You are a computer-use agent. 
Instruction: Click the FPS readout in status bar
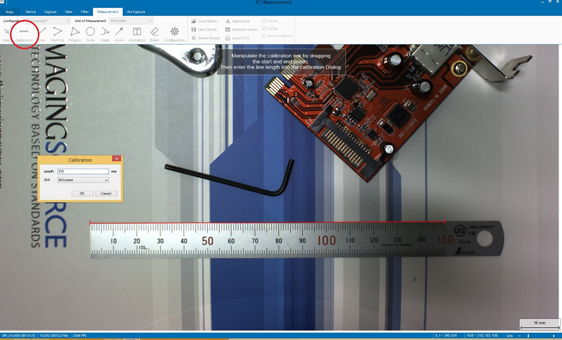(x=80, y=336)
